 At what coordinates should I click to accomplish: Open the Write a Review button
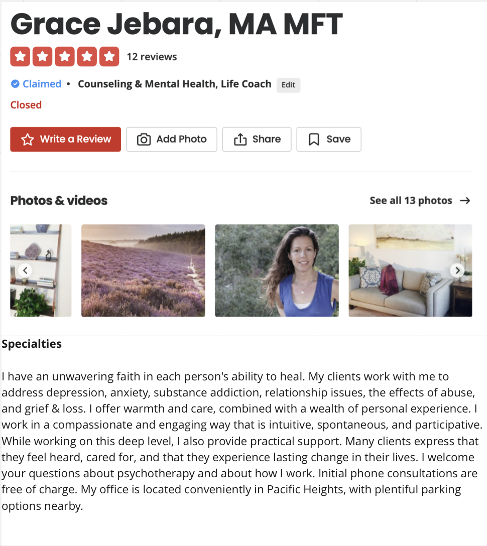coord(65,140)
